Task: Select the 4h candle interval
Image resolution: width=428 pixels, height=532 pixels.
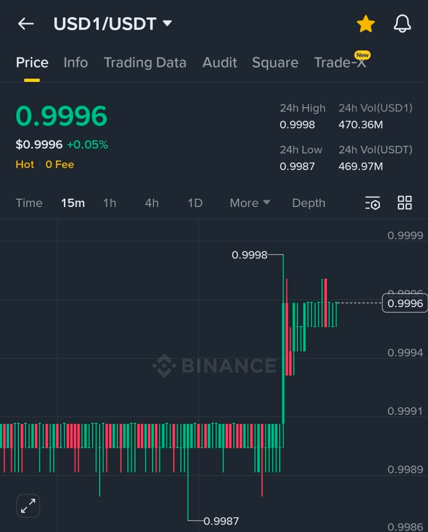Action: (x=151, y=203)
